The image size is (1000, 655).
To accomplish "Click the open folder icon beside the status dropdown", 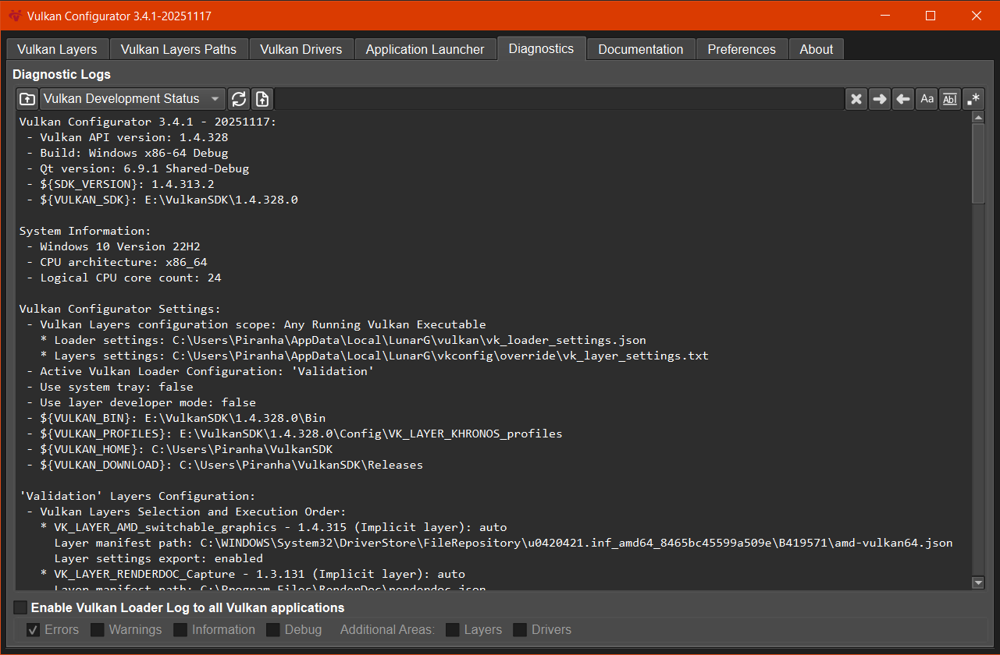I will (x=27, y=99).
